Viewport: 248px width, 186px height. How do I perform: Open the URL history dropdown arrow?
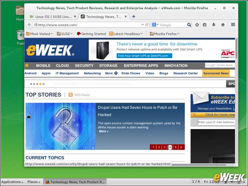tap(143, 25)
